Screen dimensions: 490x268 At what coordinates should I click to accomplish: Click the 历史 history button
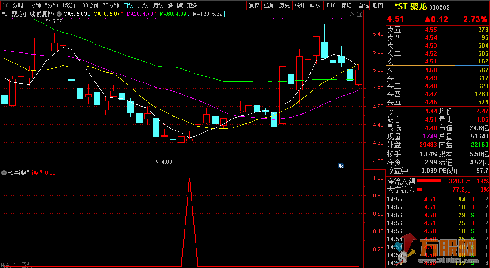point(285,5)
